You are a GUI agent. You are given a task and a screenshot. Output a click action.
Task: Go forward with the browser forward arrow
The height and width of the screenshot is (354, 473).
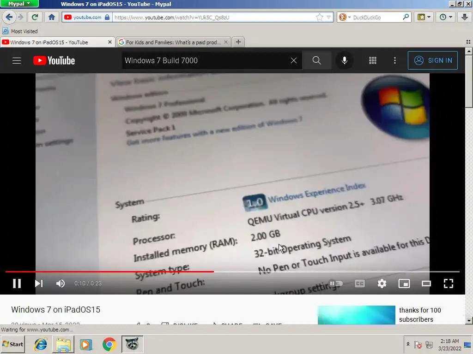coord(21,17)
